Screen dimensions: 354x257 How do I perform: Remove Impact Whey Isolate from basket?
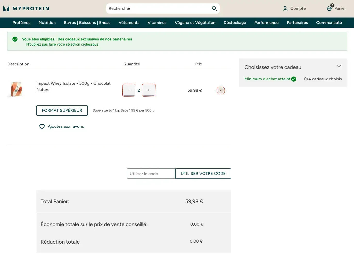[x=220, y=90]
